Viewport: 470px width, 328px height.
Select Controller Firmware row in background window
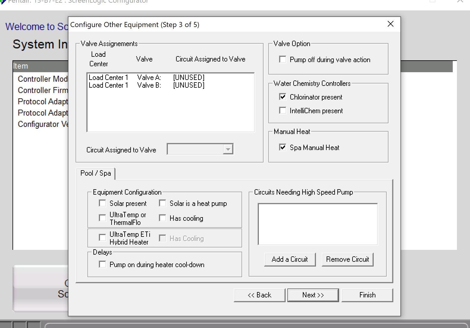pyautogui.click(x=43, y=90)
